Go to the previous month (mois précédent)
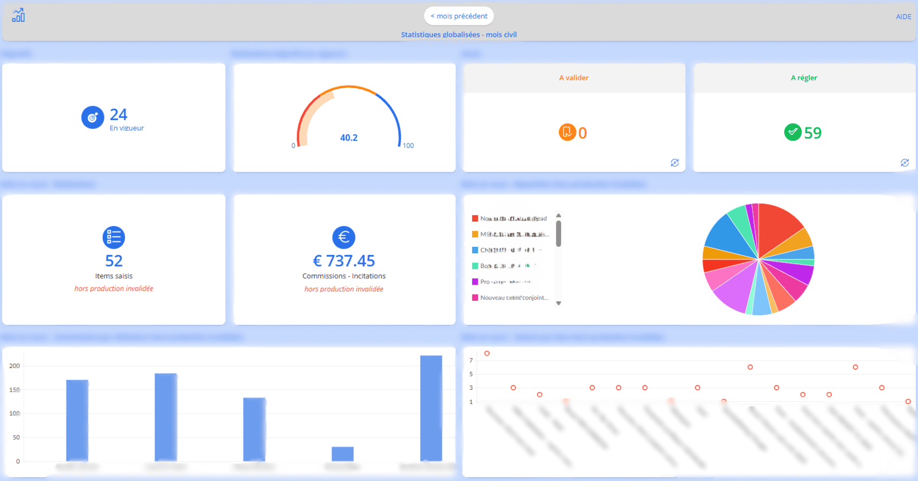 (x=459, y=16)
